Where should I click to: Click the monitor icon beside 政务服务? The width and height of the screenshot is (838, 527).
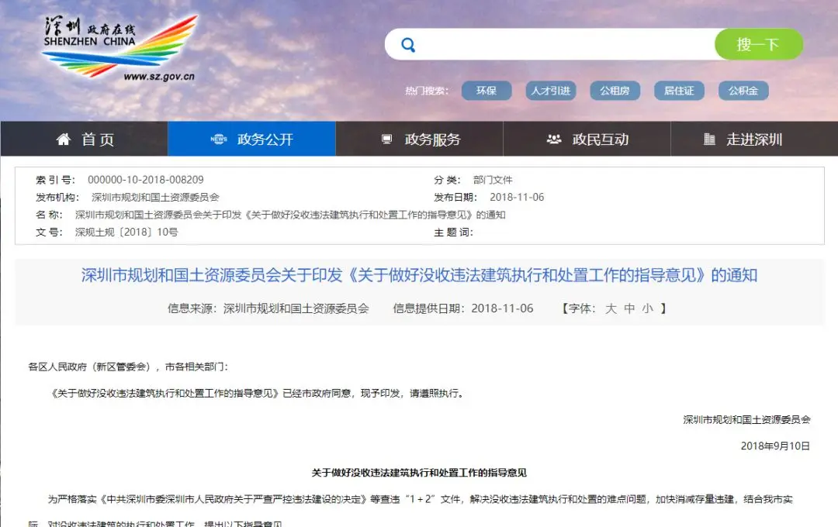[x=387, y=139]
